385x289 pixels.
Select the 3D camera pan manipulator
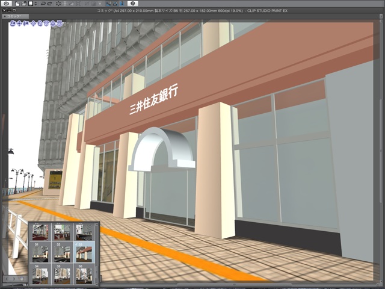[x=19, y=23]
